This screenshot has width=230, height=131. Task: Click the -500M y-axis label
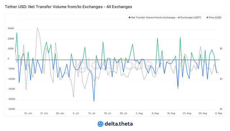click(x=11, y=109)
